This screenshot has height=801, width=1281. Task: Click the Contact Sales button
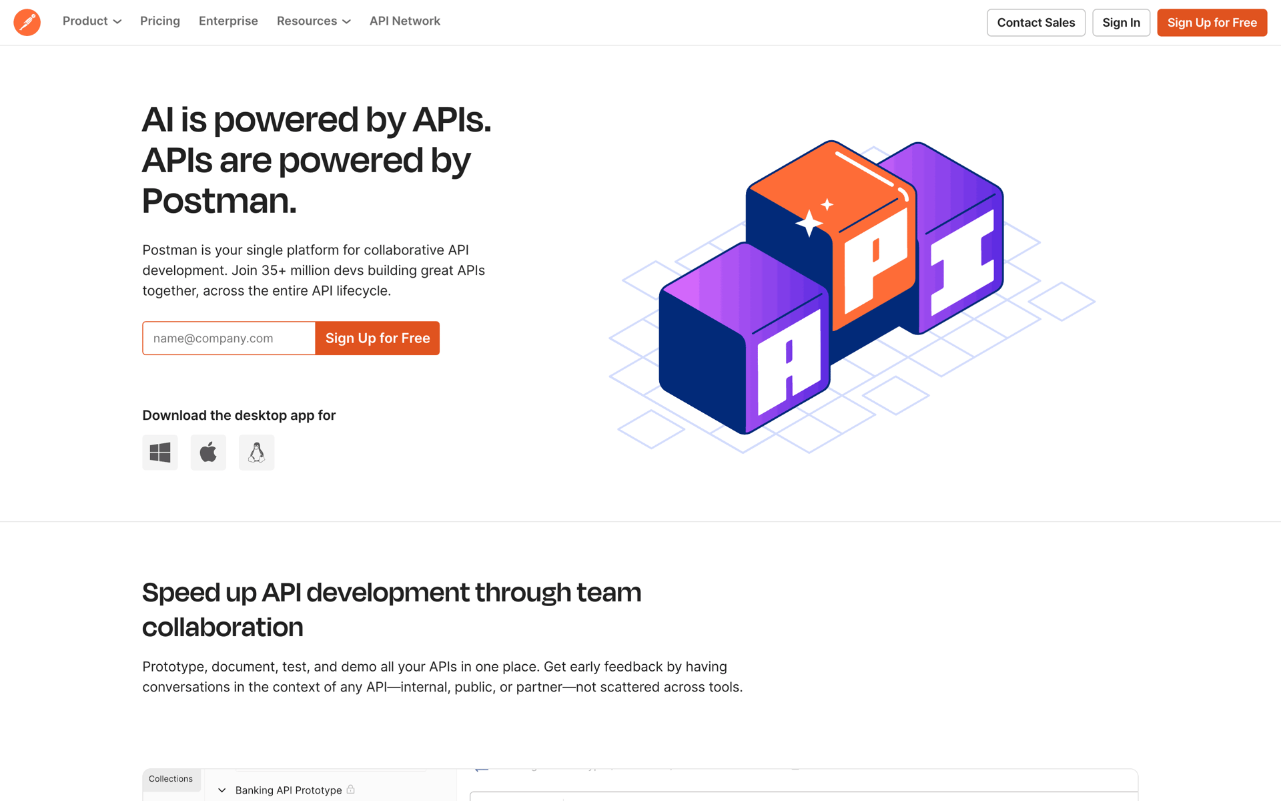click(1036, 23)
